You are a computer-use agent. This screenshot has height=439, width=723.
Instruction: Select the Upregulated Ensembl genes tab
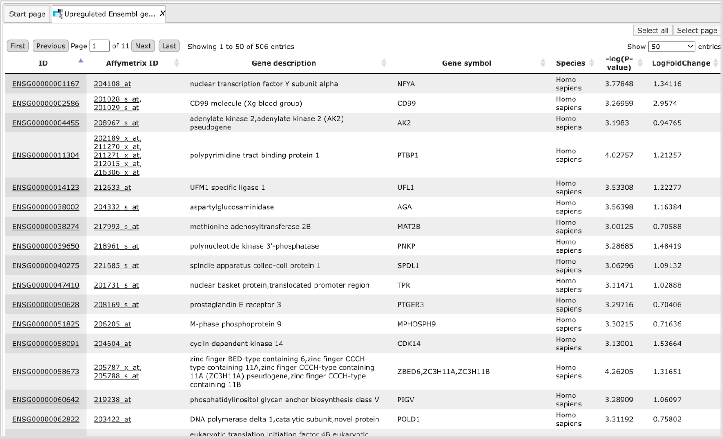click(109, 14)
